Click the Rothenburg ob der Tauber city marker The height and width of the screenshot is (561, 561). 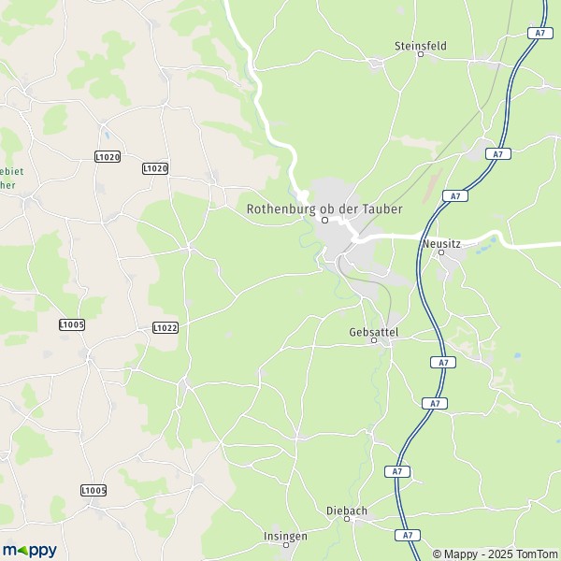point(324,220)
